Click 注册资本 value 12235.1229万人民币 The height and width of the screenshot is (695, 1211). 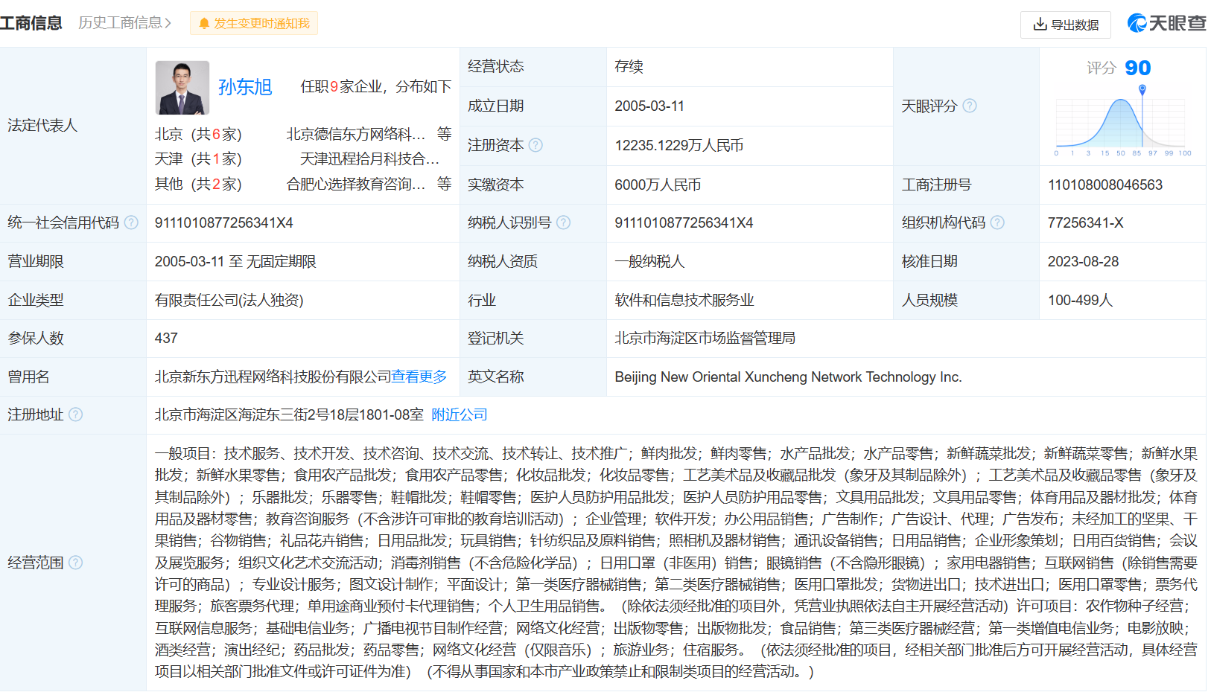tap(679, 145)
